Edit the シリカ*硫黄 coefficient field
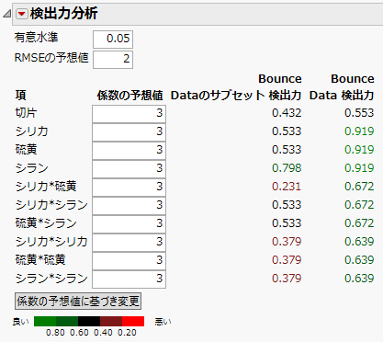The width and height of the screenshot is (383, 342). 129,188
